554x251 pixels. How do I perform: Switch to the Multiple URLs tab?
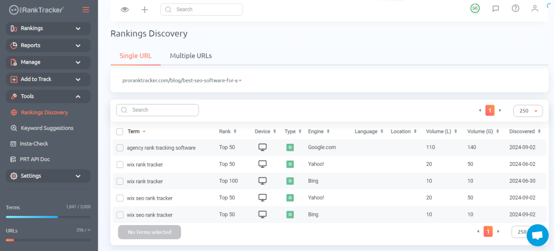pyautogui.click(x=191, y=55)
